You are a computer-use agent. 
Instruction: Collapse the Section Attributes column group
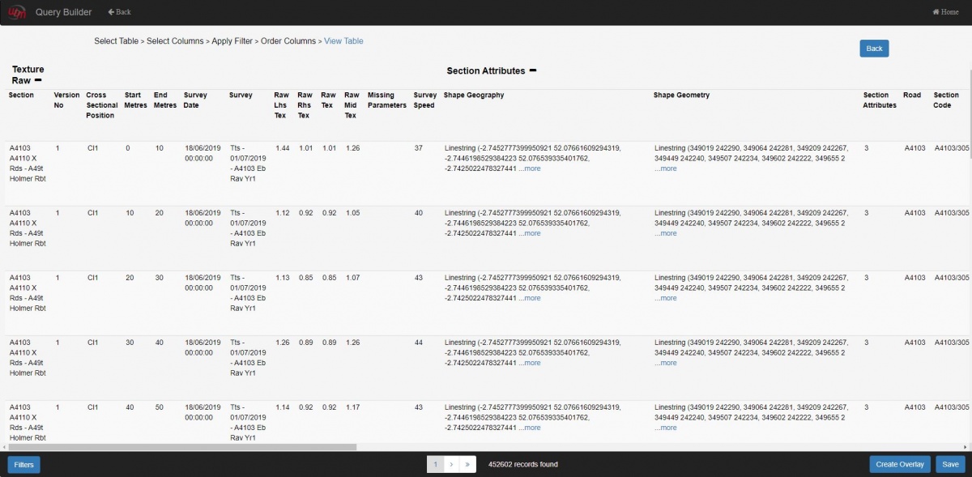tap(533, 71)
